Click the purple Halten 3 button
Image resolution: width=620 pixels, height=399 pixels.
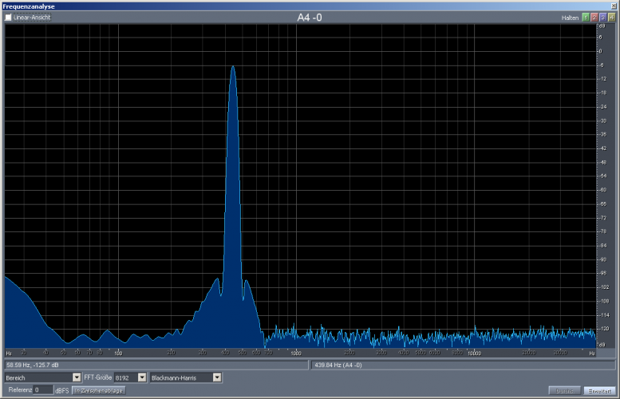pos(602,18)
